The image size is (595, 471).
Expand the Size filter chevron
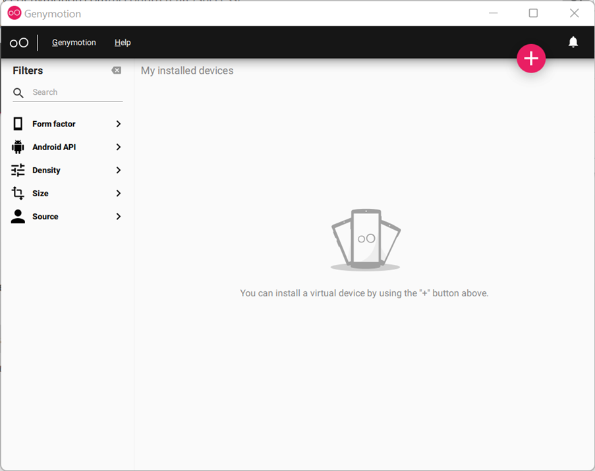tap(119, 194)
